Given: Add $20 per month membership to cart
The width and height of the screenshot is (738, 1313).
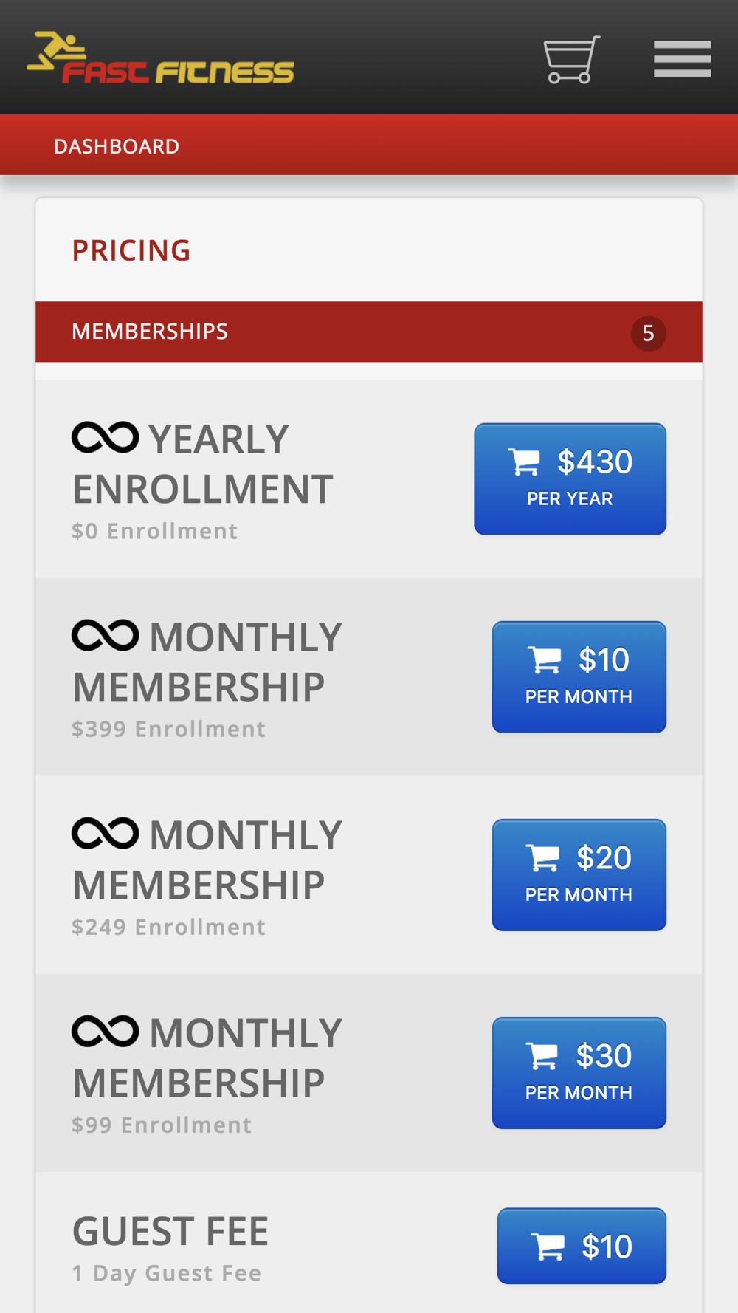Looking at the screenshot, I should [x=579, y=874].
